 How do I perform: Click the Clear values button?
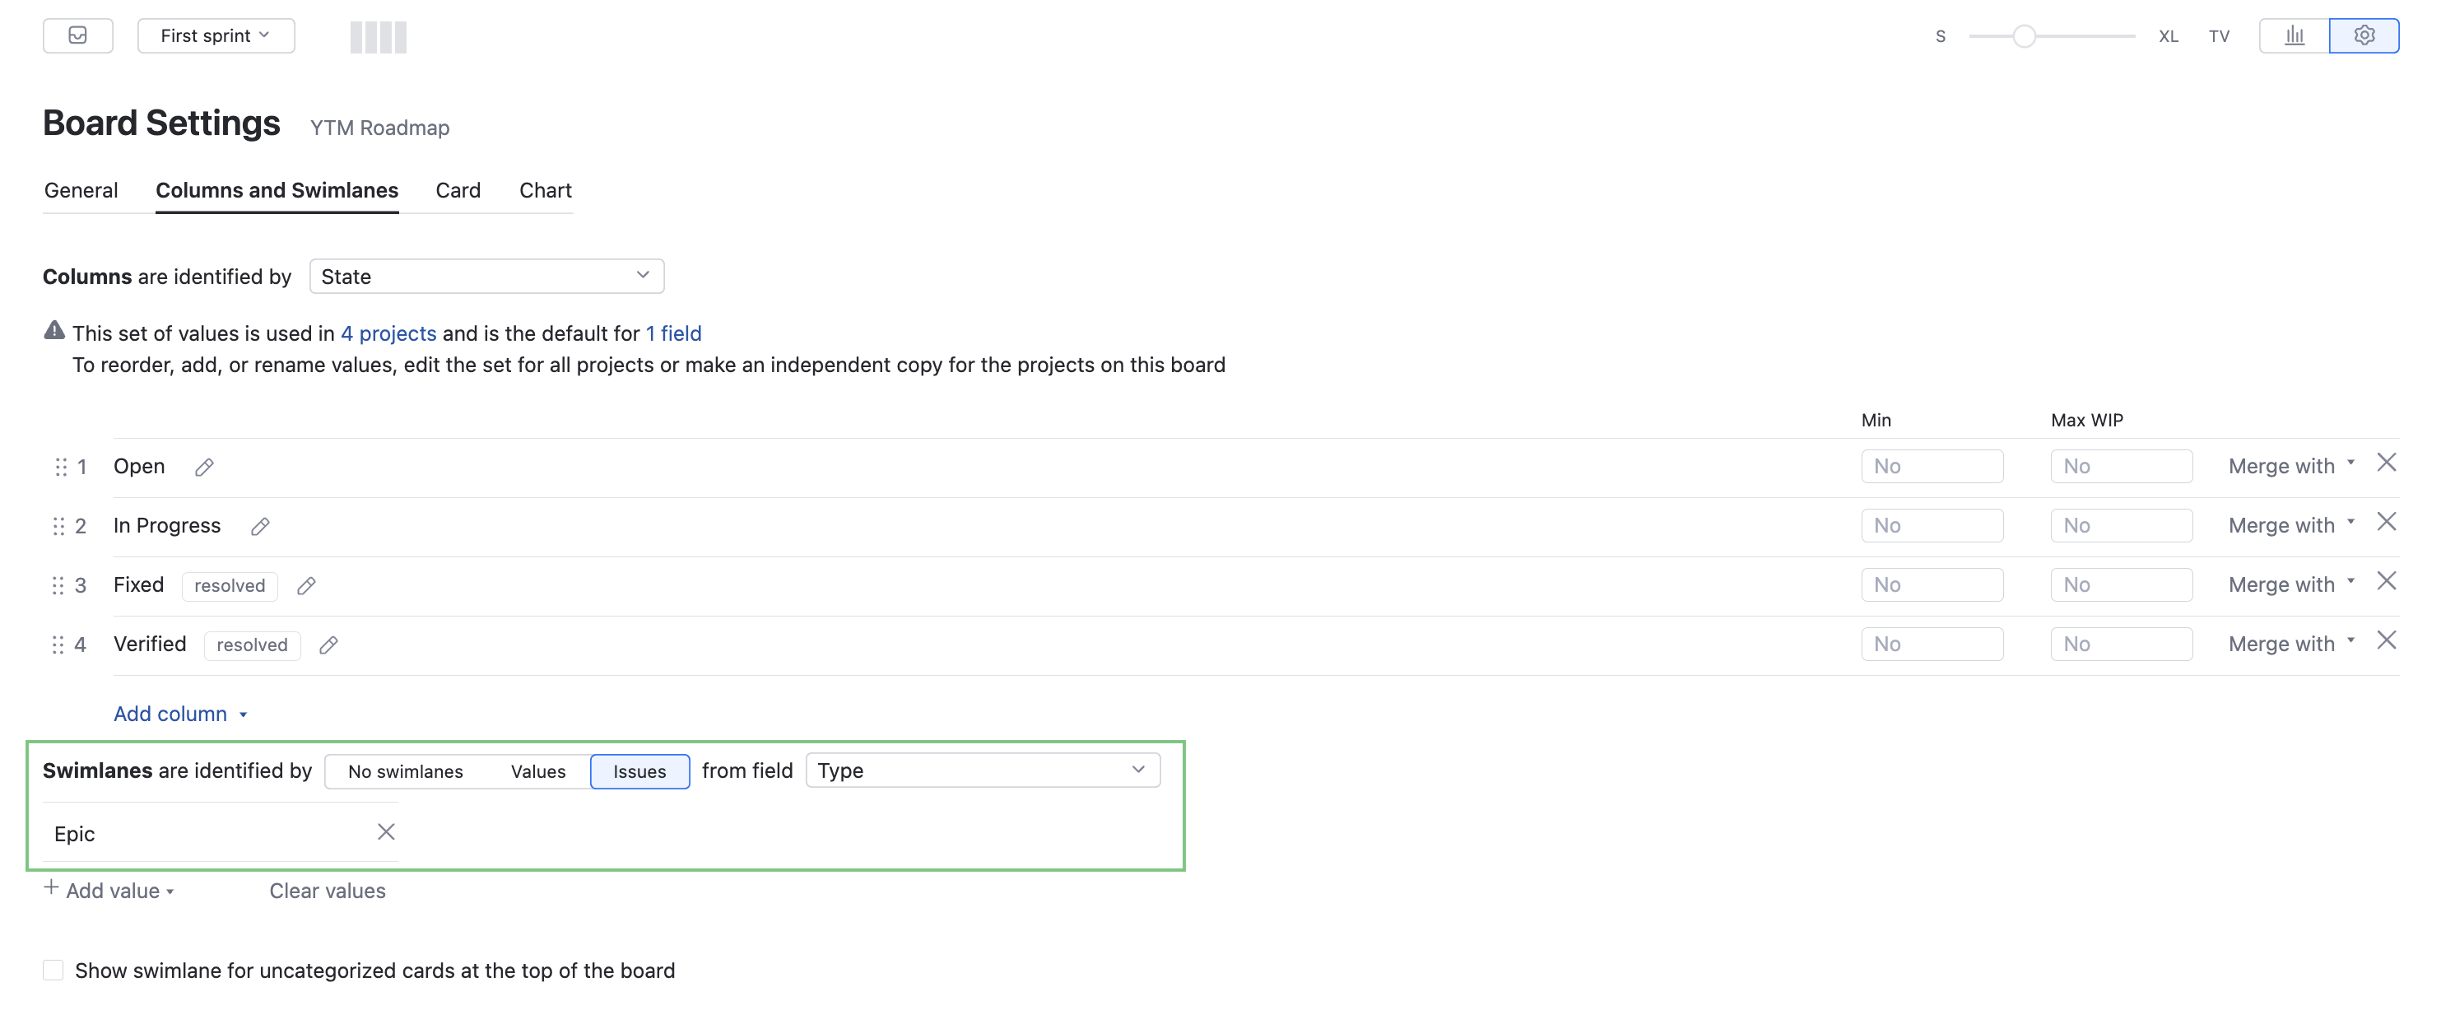pyautogui.click(x=327, y=891)
